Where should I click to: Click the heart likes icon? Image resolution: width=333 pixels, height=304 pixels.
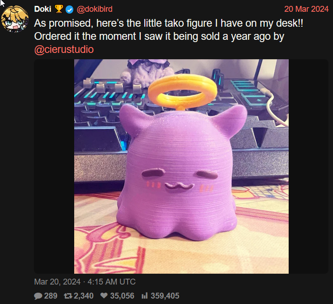coord(104,295)
